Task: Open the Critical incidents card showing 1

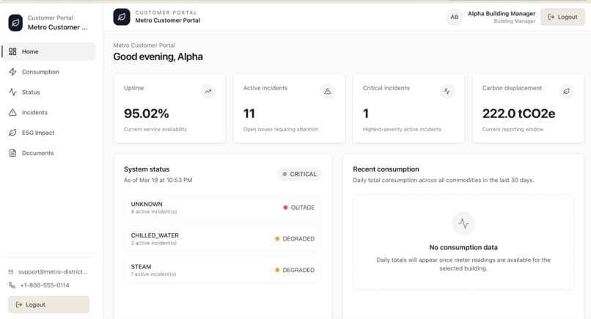Action: 408,109
